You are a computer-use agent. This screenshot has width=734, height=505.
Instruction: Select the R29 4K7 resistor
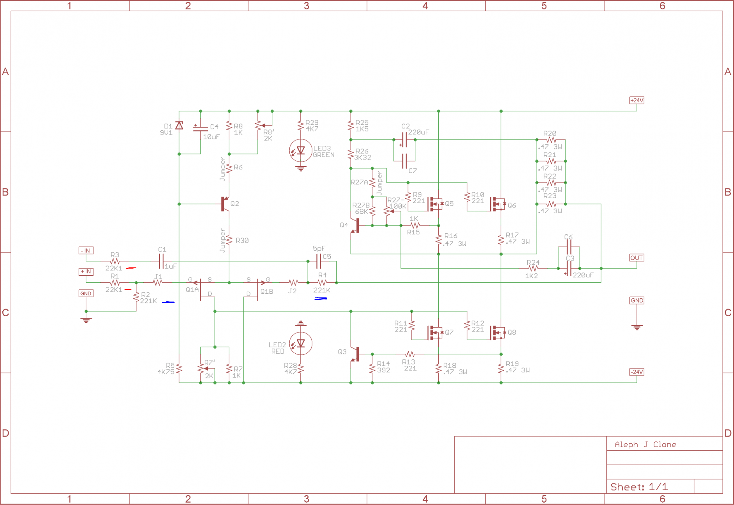tap(301, 126)
